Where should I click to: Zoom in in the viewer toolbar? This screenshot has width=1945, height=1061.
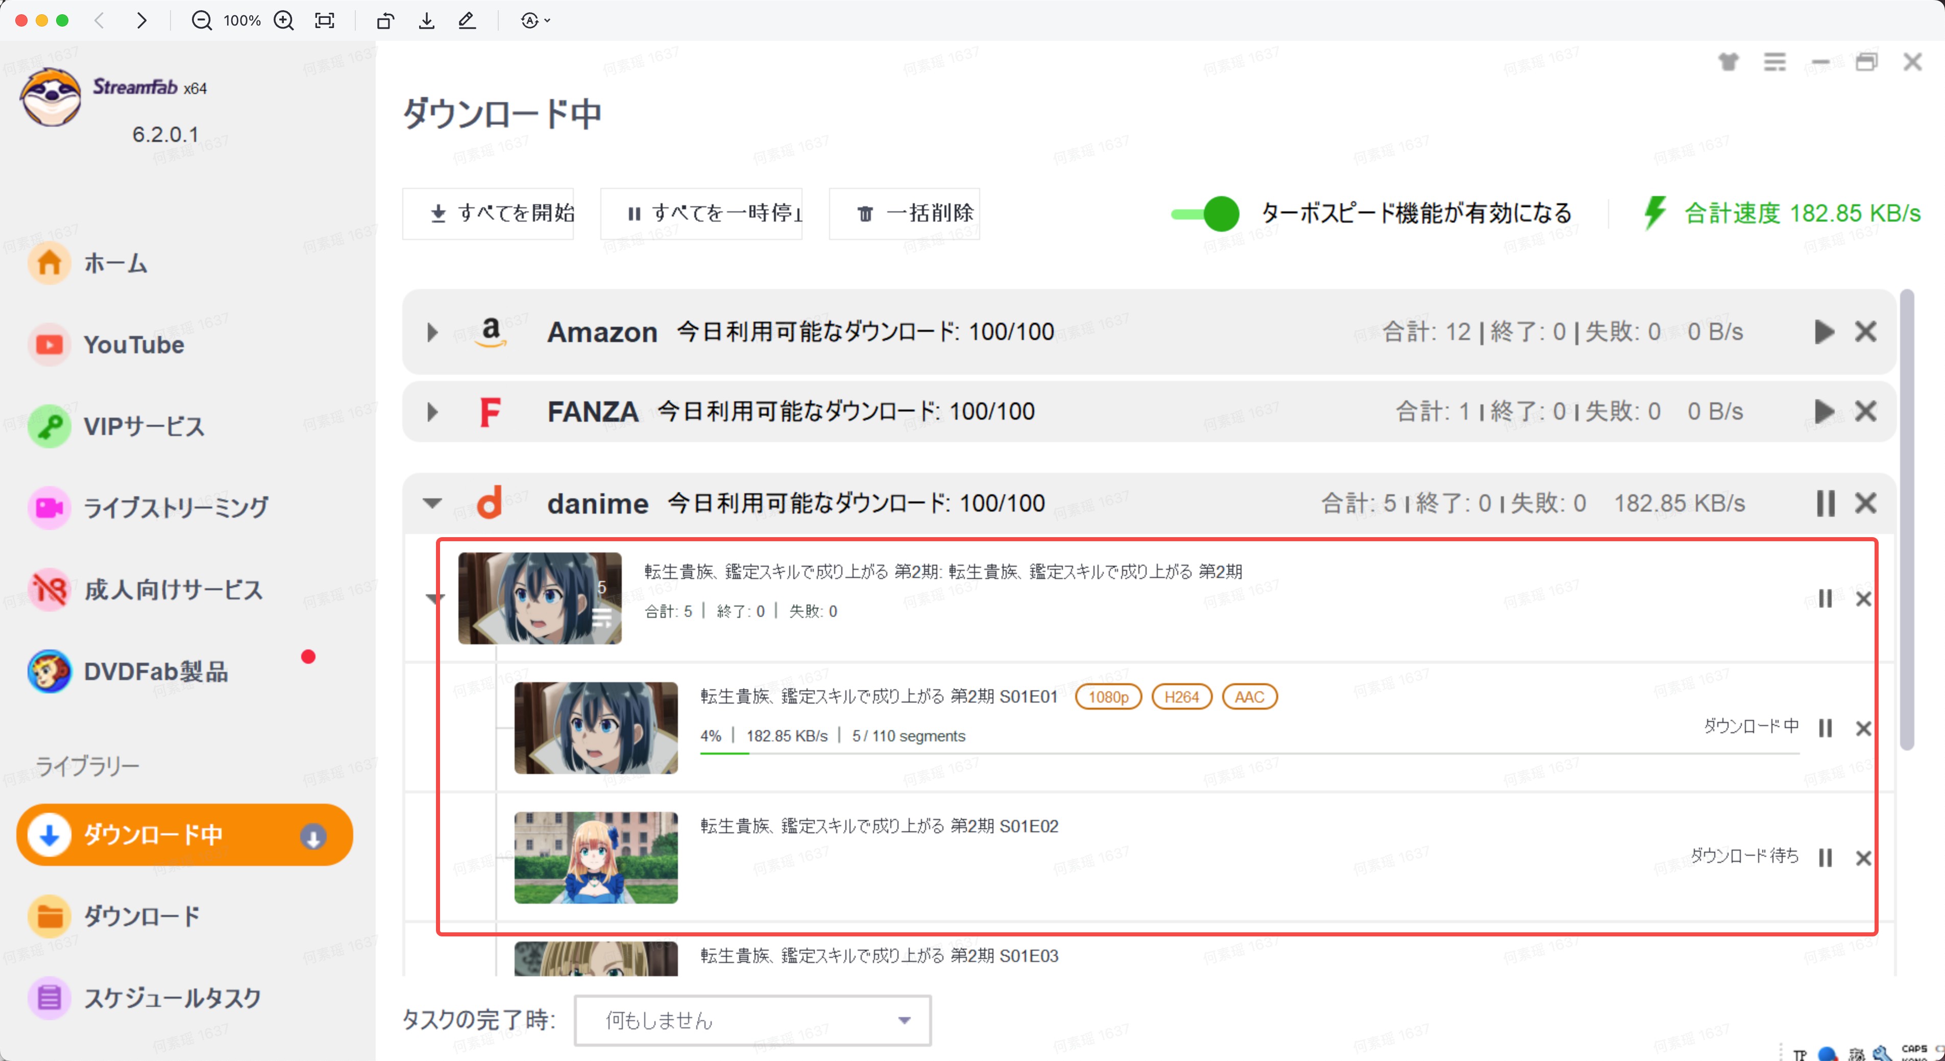(x=284, y=20)
